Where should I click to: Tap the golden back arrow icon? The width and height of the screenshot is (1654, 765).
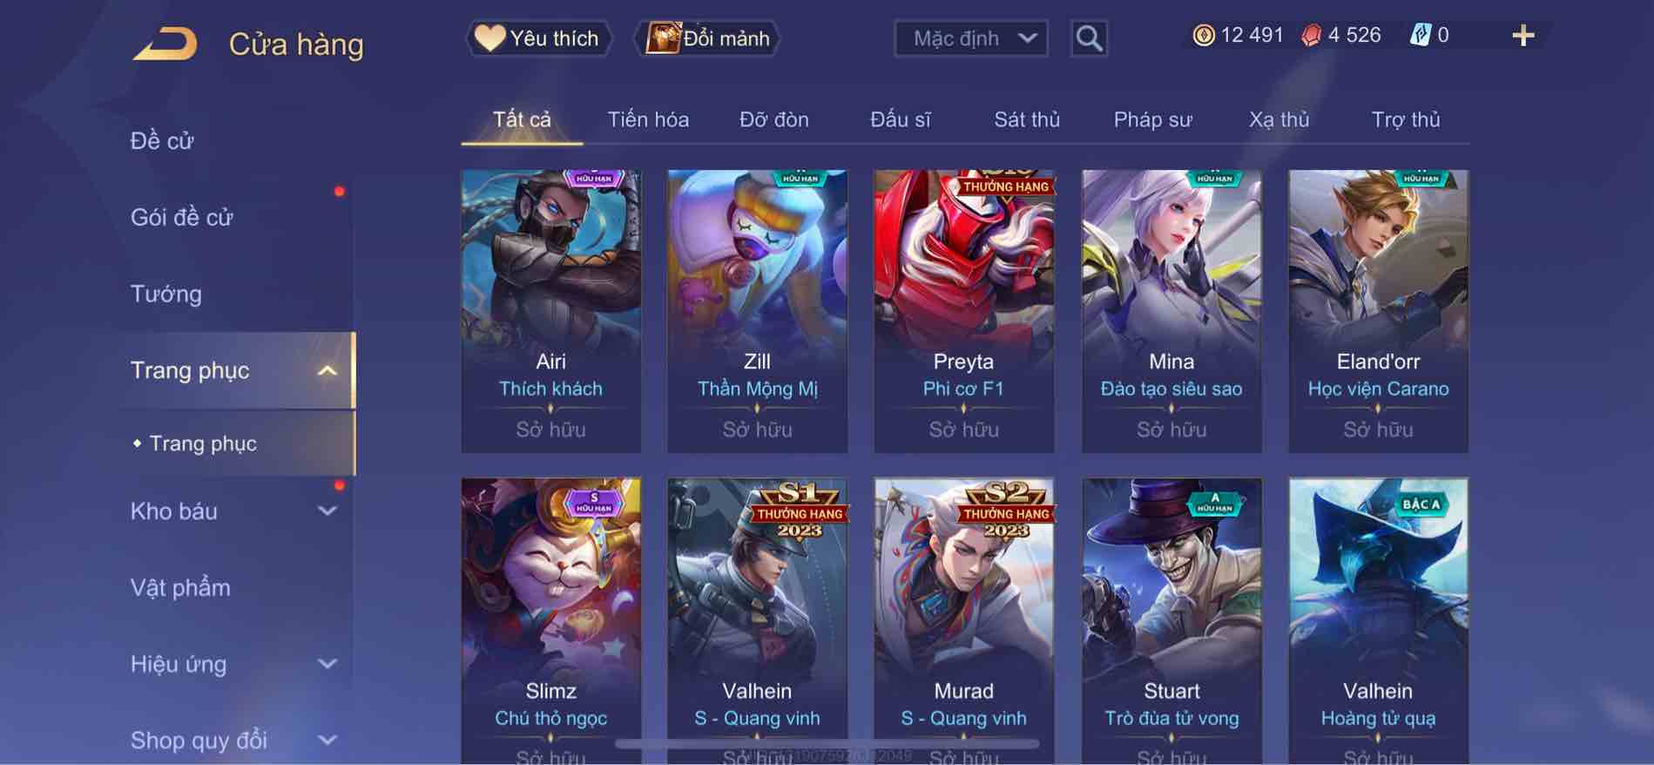[x=165, y=44]
